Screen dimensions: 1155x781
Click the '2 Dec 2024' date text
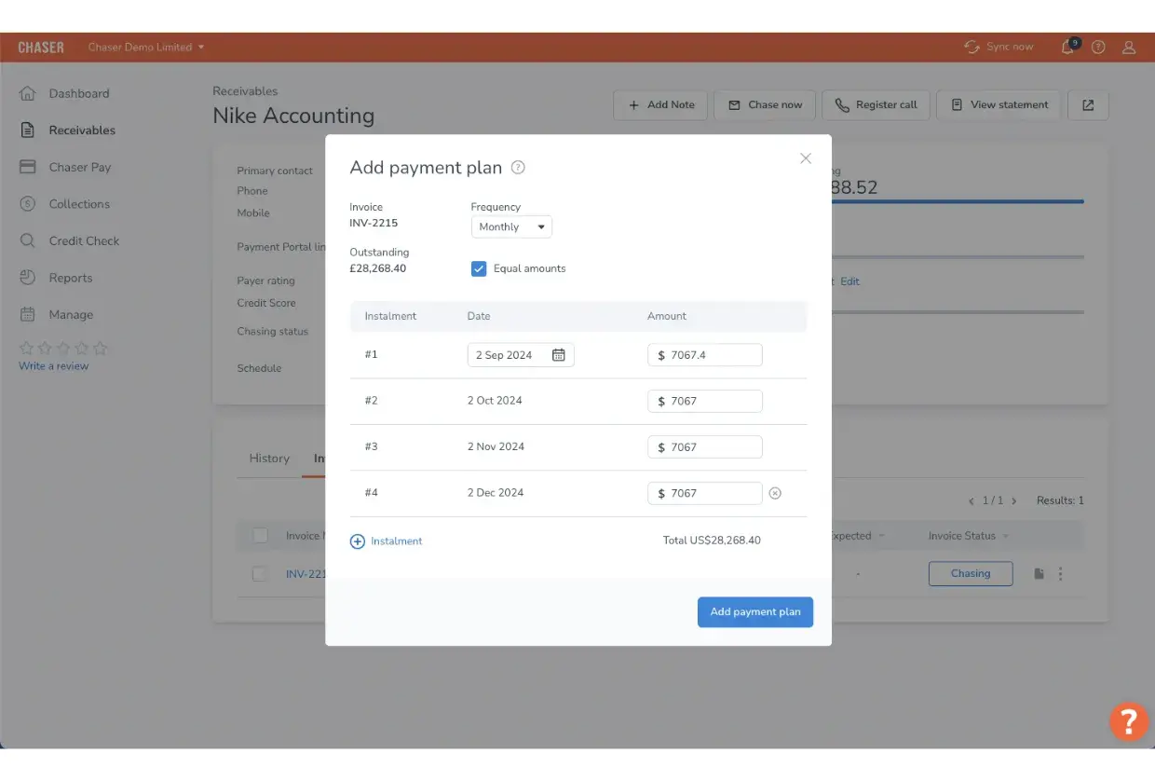[x=496, y=493]
